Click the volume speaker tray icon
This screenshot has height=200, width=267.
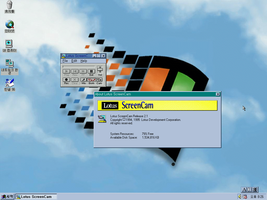pyautogui.click(x=240, y=197)
